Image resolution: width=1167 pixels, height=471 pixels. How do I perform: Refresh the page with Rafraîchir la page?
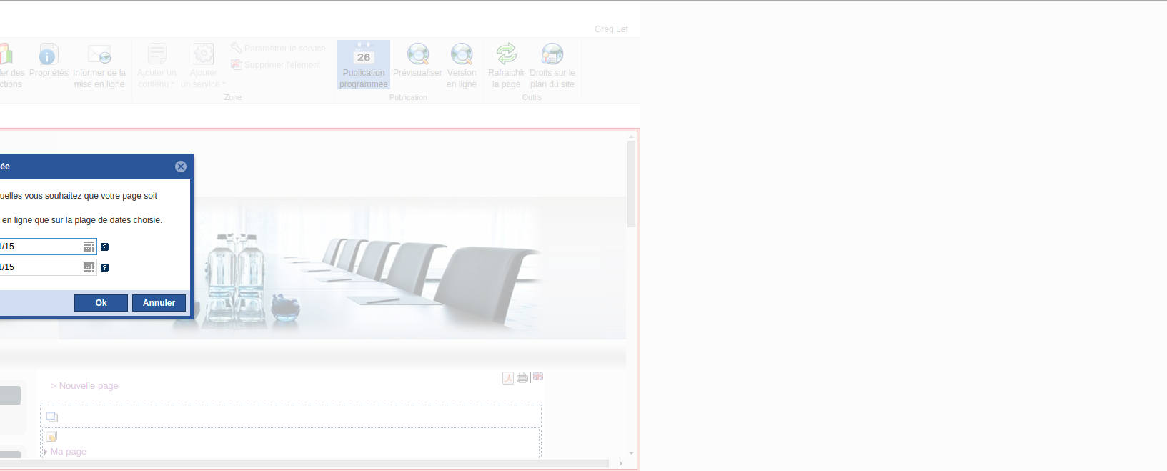point(506,64)
